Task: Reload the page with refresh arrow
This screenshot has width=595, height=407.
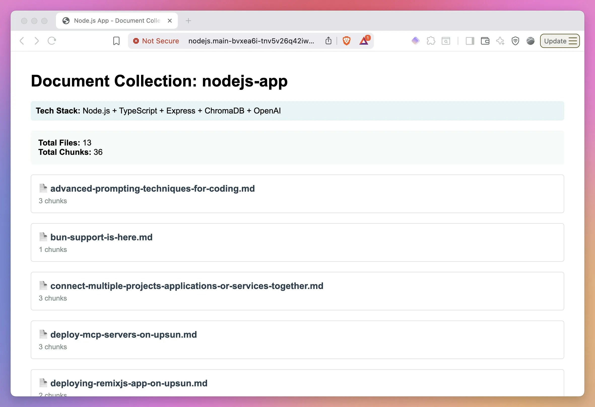Action: click(52, 41)
